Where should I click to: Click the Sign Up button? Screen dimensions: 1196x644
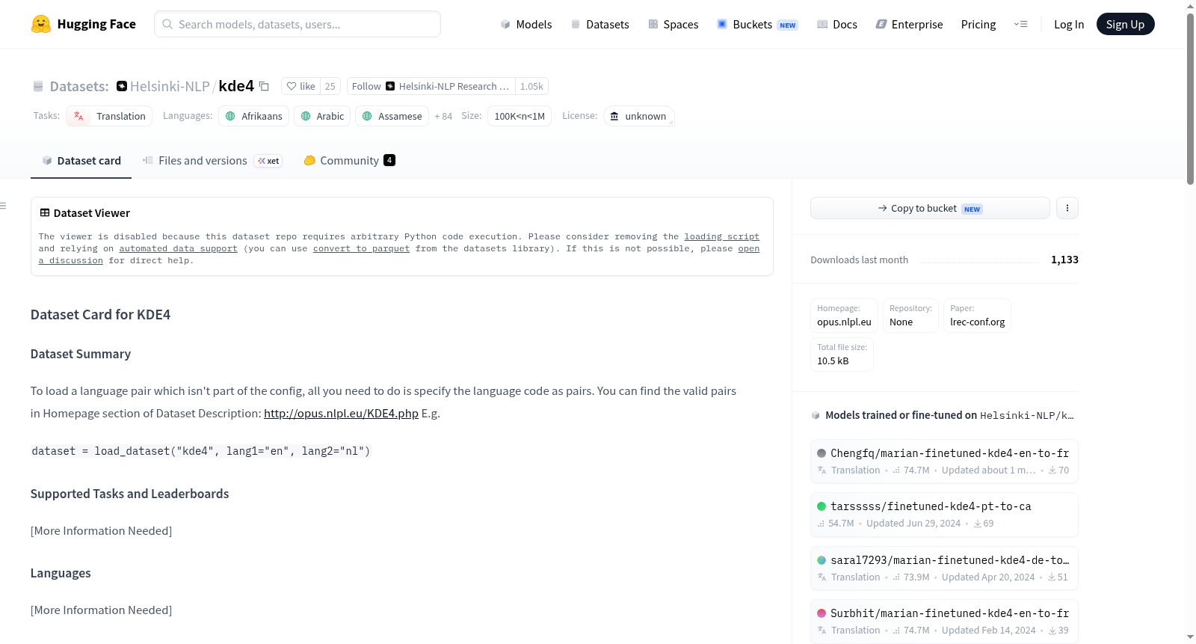(1125, 24)
